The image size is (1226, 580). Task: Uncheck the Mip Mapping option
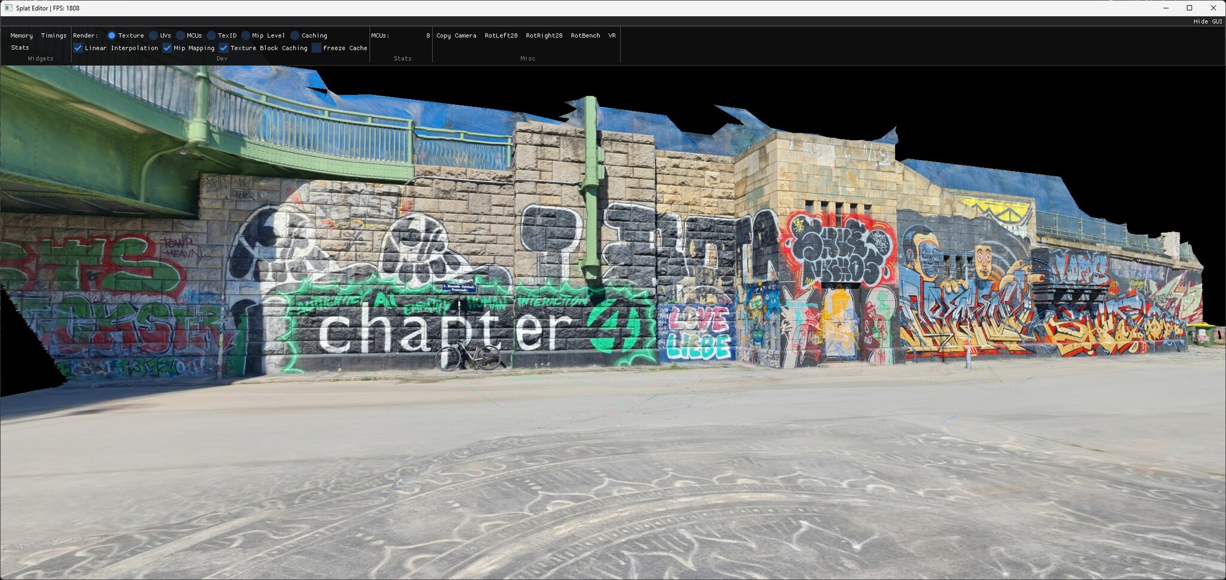[167, 48]
